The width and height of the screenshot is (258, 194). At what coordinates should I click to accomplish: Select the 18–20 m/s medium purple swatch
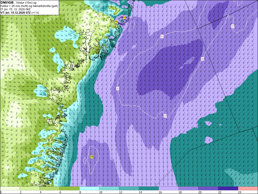pos(188,188)
